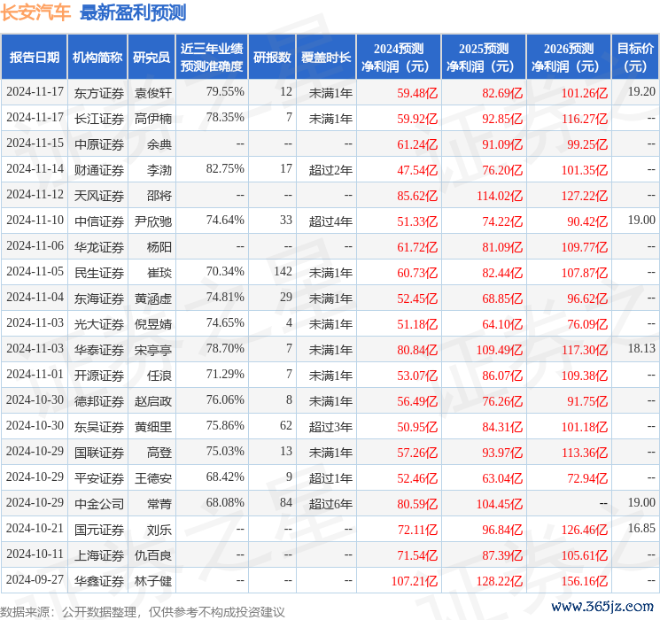Click accuracy value 82.75%
660x620 pixels.
tap(225, 169)
